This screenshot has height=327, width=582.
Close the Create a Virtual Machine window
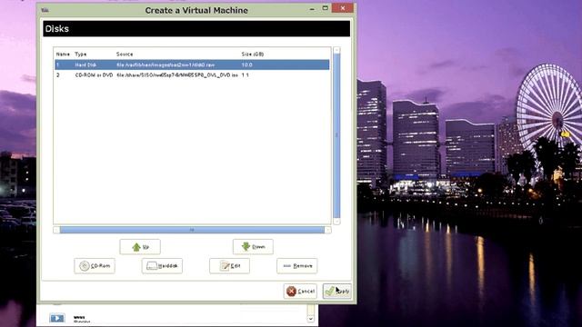(343, 8)
